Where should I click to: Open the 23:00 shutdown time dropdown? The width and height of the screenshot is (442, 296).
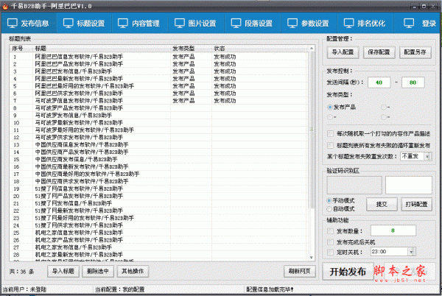click(412, 252)
